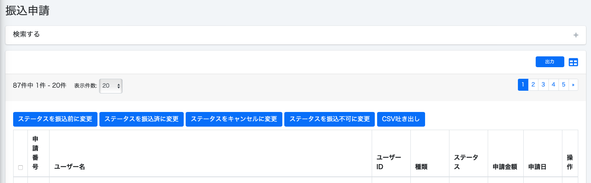The height and width of the screenshot is (183, 591).
Task: Change status with ステータスを振込済に変更
Action: [141, 119]
